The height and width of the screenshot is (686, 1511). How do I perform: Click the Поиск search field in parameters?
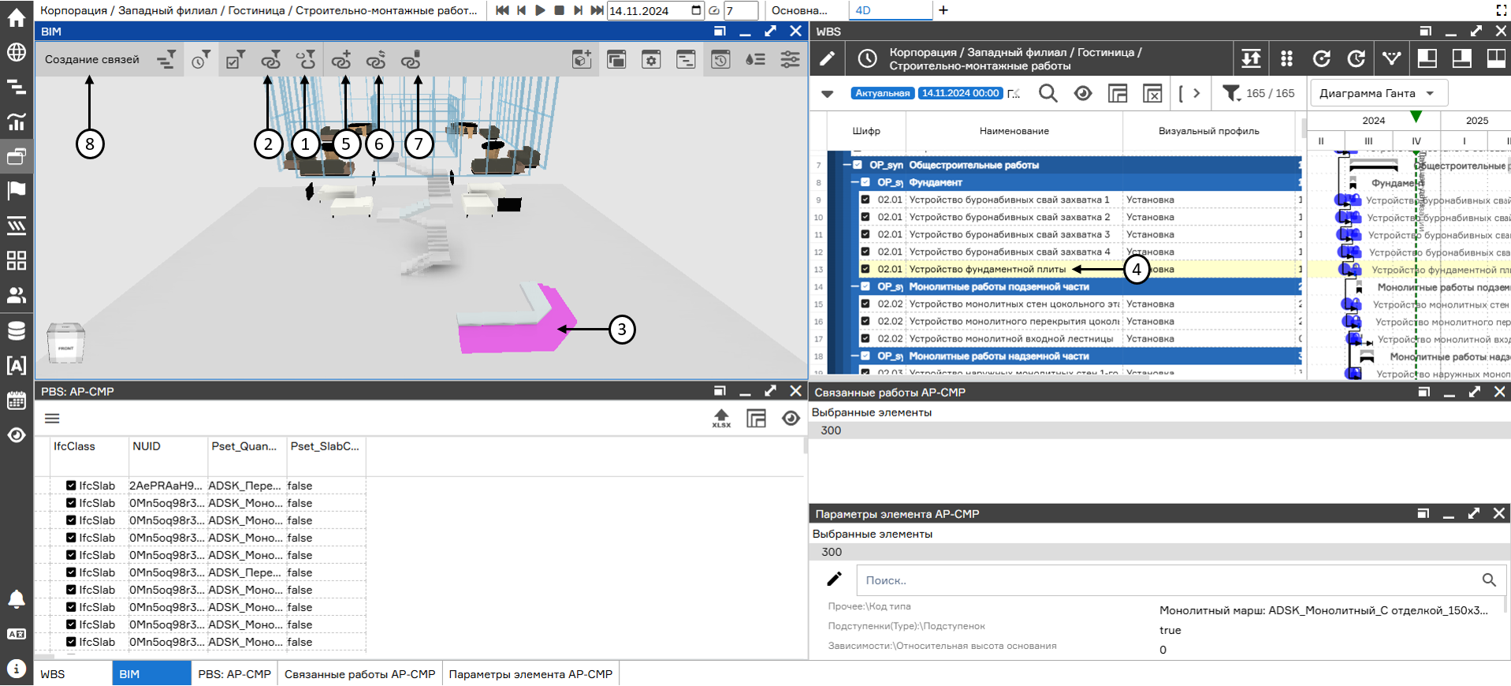1182,580
